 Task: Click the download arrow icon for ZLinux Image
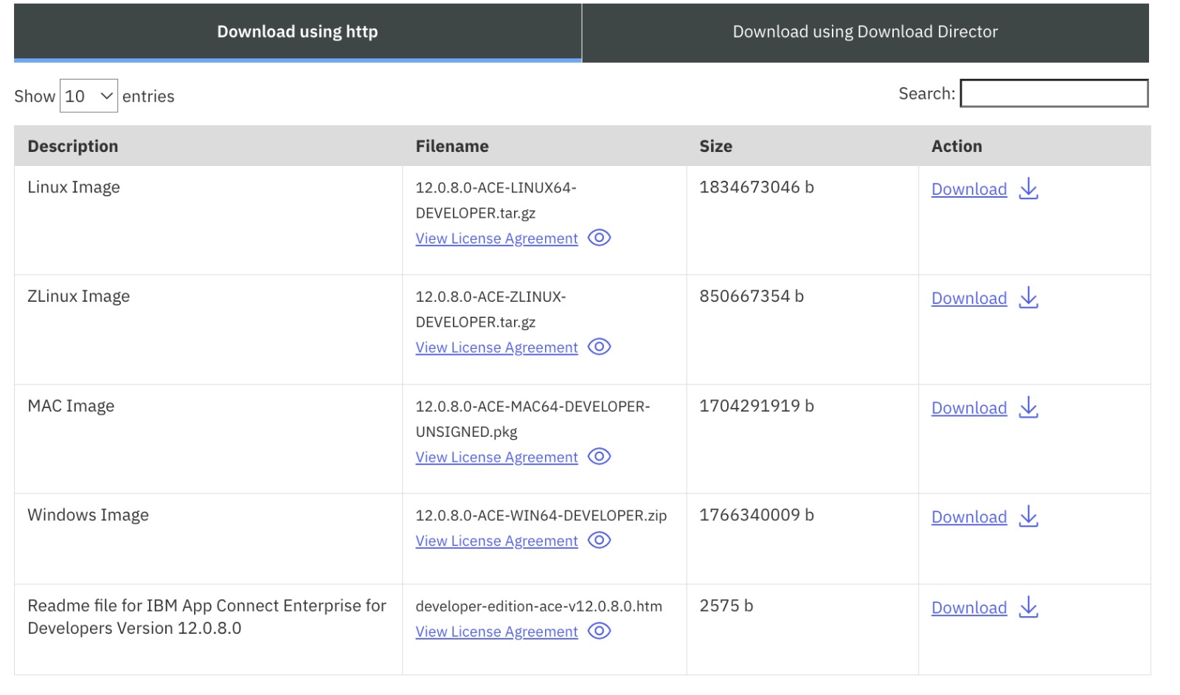(1028, 298)
